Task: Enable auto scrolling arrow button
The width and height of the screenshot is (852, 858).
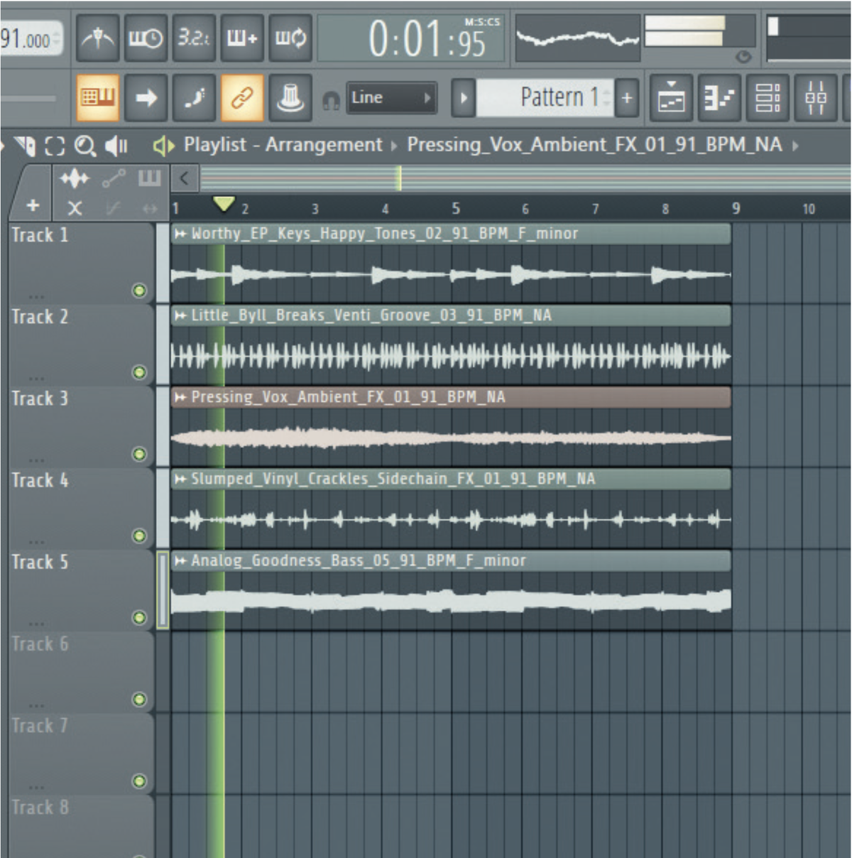Action: [x=146, y=97]
